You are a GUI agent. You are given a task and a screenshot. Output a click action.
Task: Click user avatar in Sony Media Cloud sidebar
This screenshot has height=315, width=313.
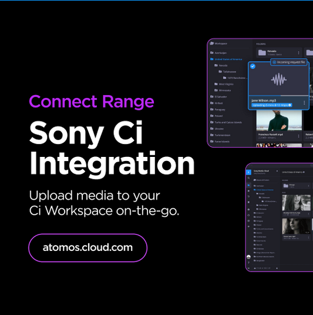pos(248,257)
